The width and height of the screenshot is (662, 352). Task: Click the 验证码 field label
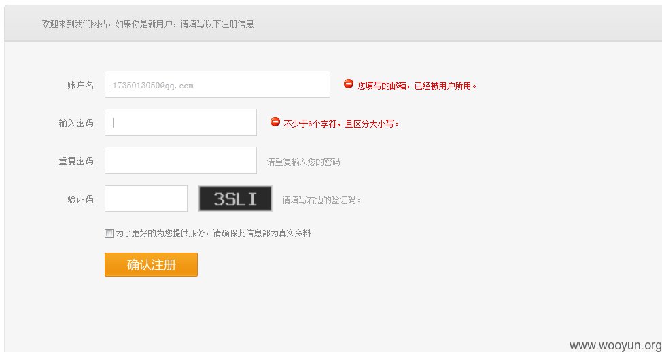click(x=80, y=199)
